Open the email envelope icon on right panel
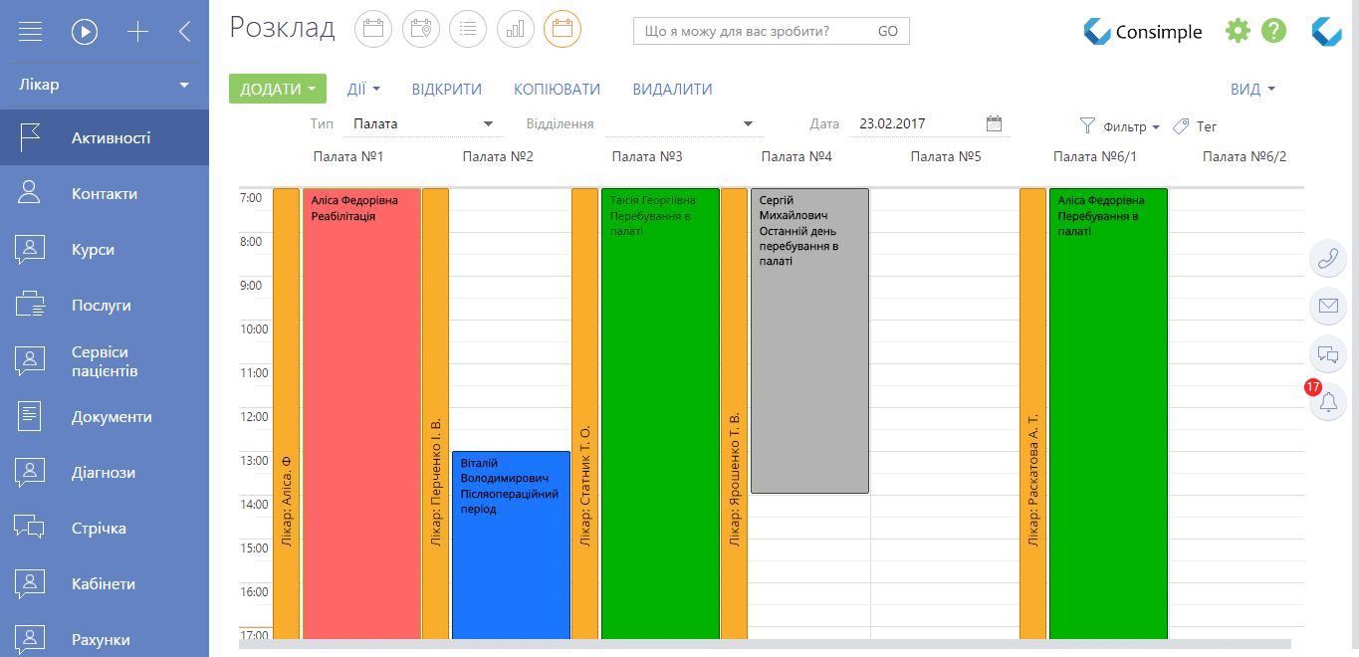1359x657 pixels. (1327, 306)
